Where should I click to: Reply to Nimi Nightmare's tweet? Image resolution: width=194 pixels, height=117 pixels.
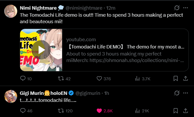(x=23, y=78)
